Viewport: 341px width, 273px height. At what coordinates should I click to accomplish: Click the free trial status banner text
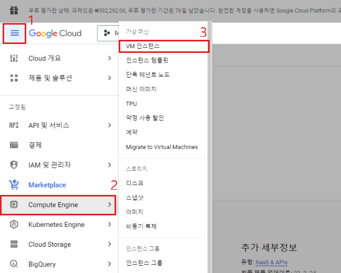point(184,10)
